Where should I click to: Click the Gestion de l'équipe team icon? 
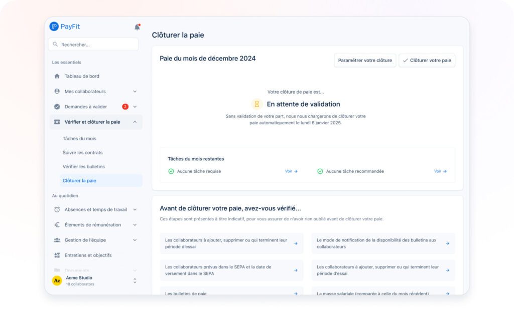point(56,240)
